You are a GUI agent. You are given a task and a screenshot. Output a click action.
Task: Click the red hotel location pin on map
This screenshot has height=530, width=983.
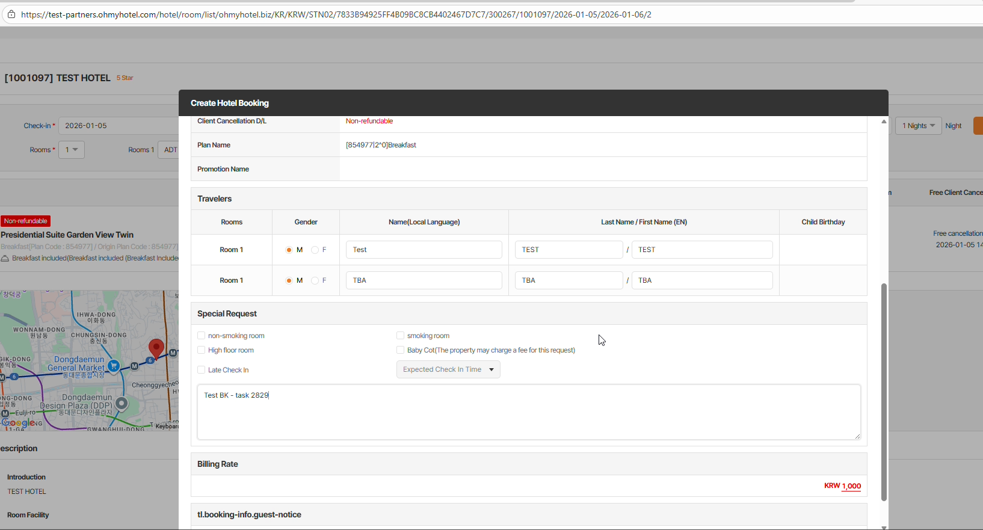tap(156, 348)
